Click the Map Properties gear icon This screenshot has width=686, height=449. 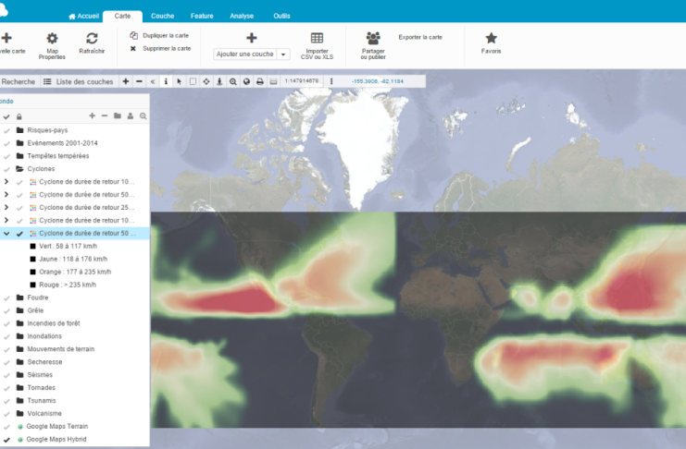[52, 38]
